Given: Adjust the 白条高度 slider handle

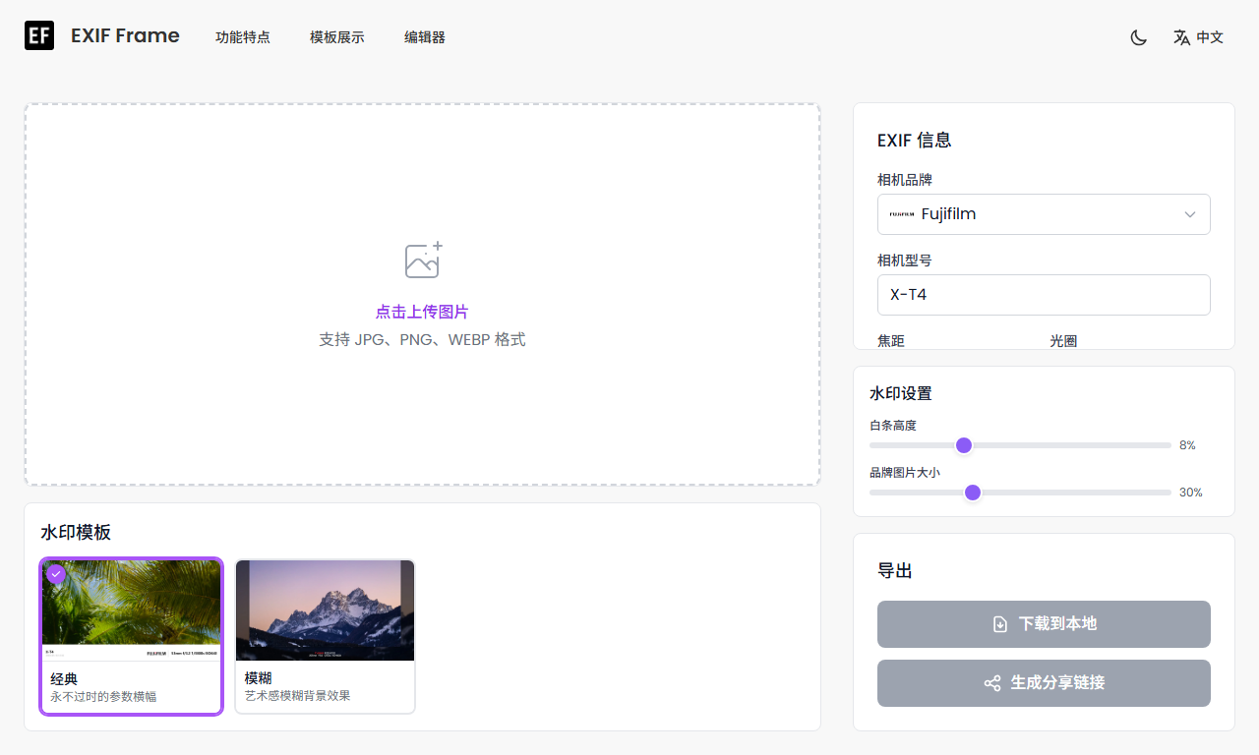Looking at the screenshot, I should click(x=964, y=445).
